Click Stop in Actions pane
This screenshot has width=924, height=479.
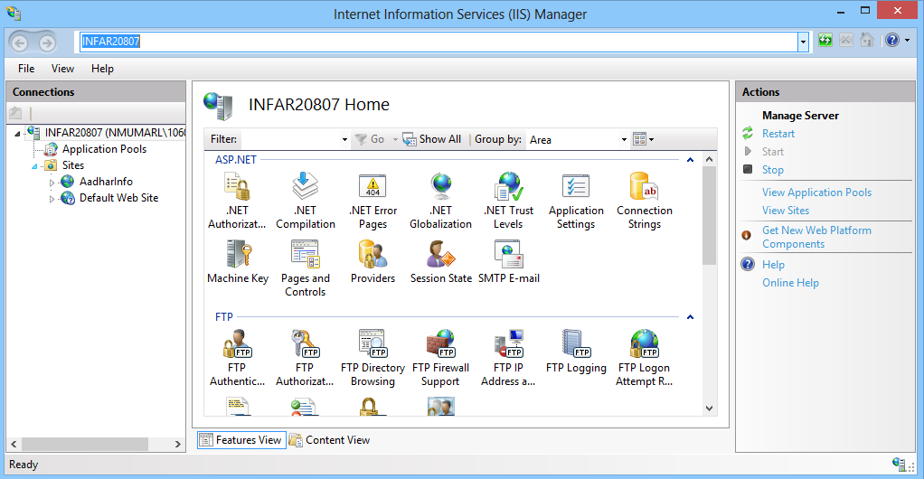[x=772, y=170]
